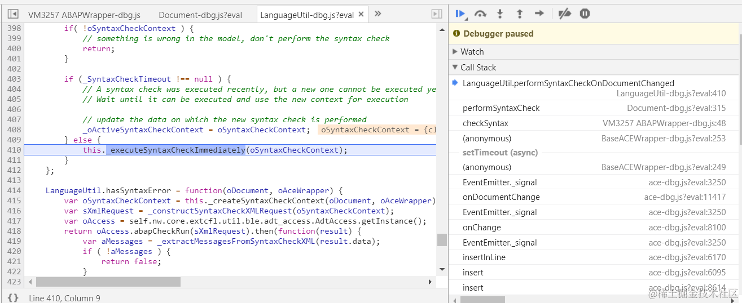
Task: Select onDocumentChange call stack frame
Action: [x=595, y=197]
